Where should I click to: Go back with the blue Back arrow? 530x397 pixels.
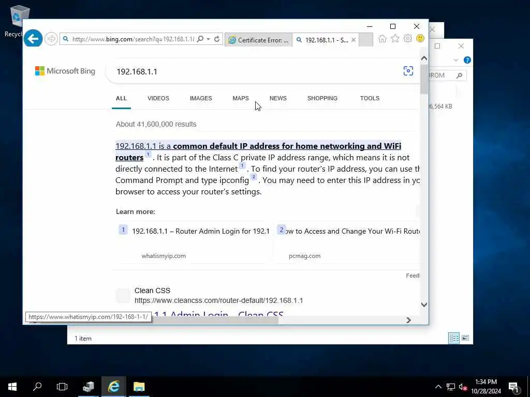(x=33, y=39)
